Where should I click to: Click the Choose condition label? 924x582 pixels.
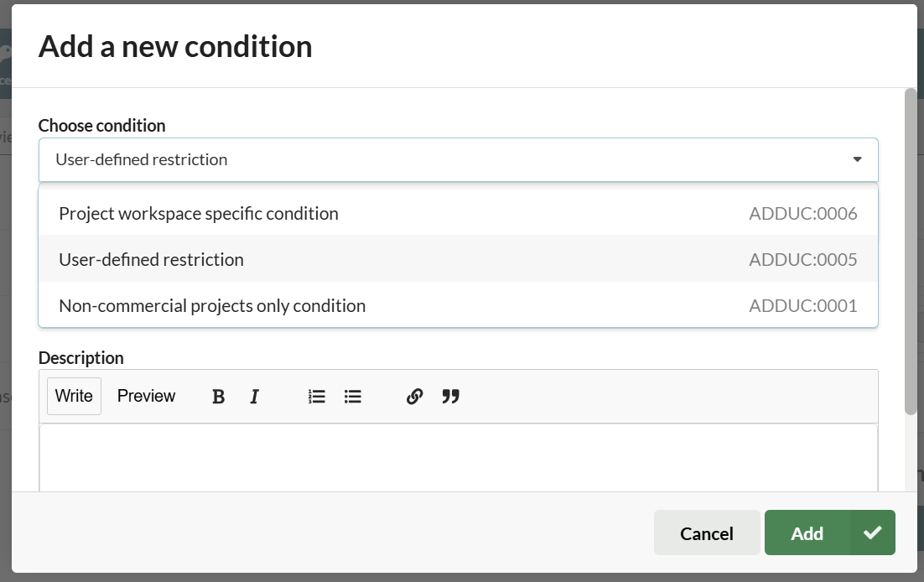click(x=102, y=125)
